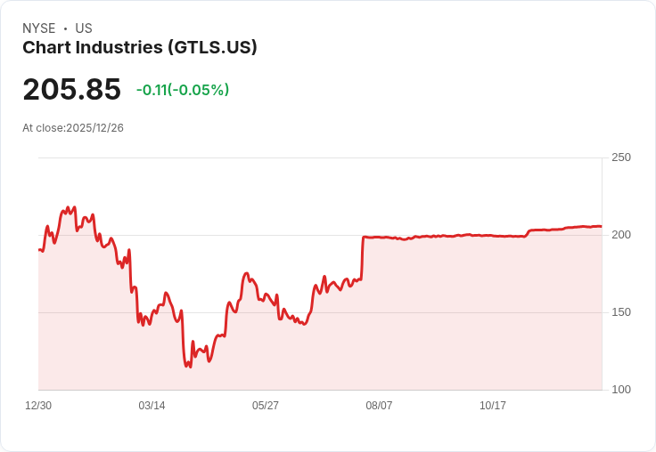Click the steep vertical jump in the price line
Image resolution: width=656 pixels, height=452 pixels.
click(x=362, y=258)
